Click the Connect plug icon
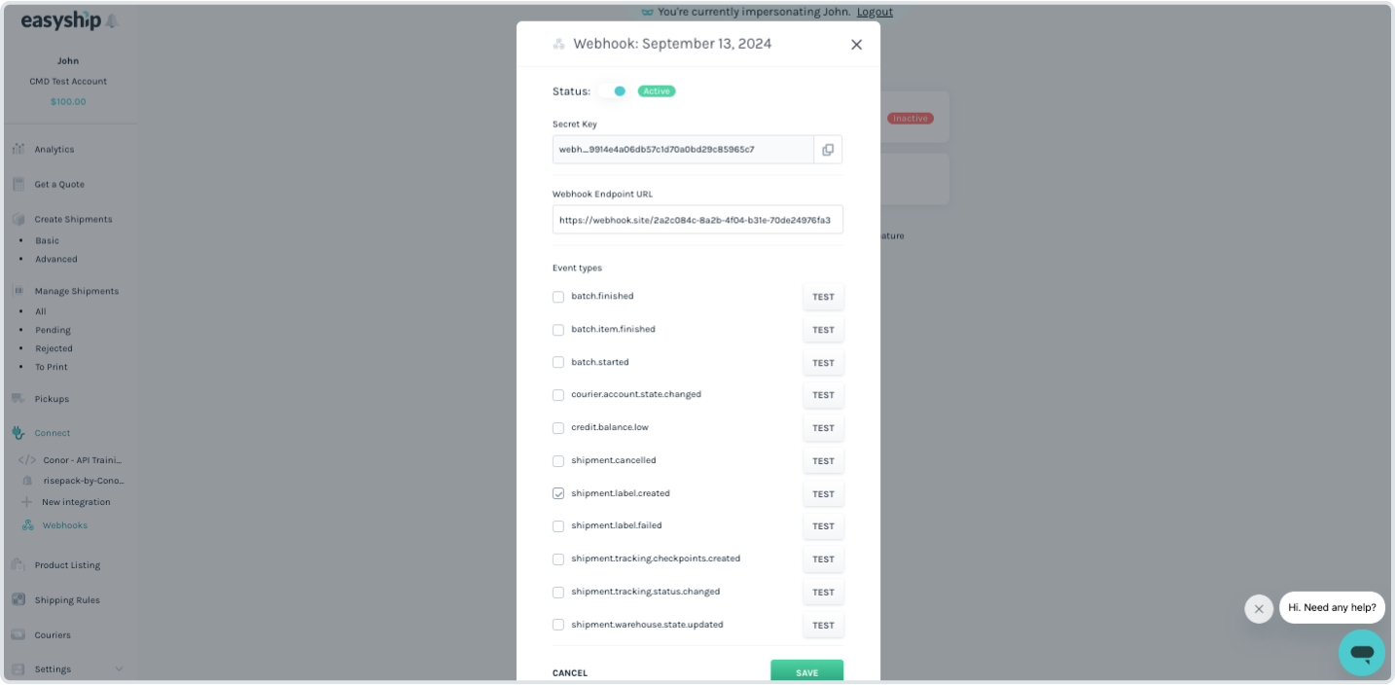The image size is (1395, 685). point(18,433)
